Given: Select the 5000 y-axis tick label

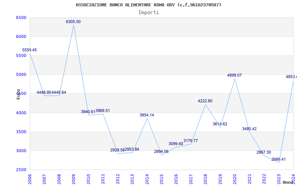Looking at the screenshot, I should coord(21,75).
